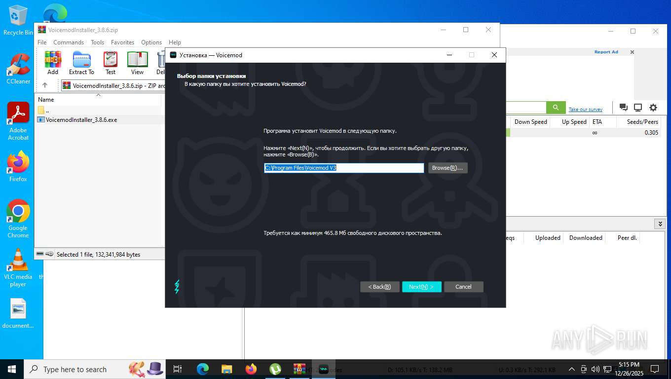
Task: Open uTorrent settings gear icon
Action: [653, 108]
